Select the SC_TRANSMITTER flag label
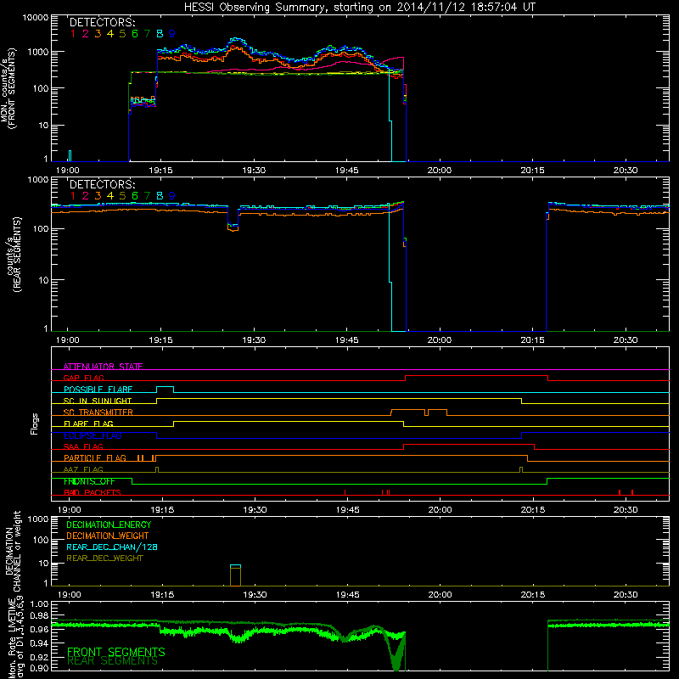The width and height of the screenshot is (679, 679). (x=98, y=412)
